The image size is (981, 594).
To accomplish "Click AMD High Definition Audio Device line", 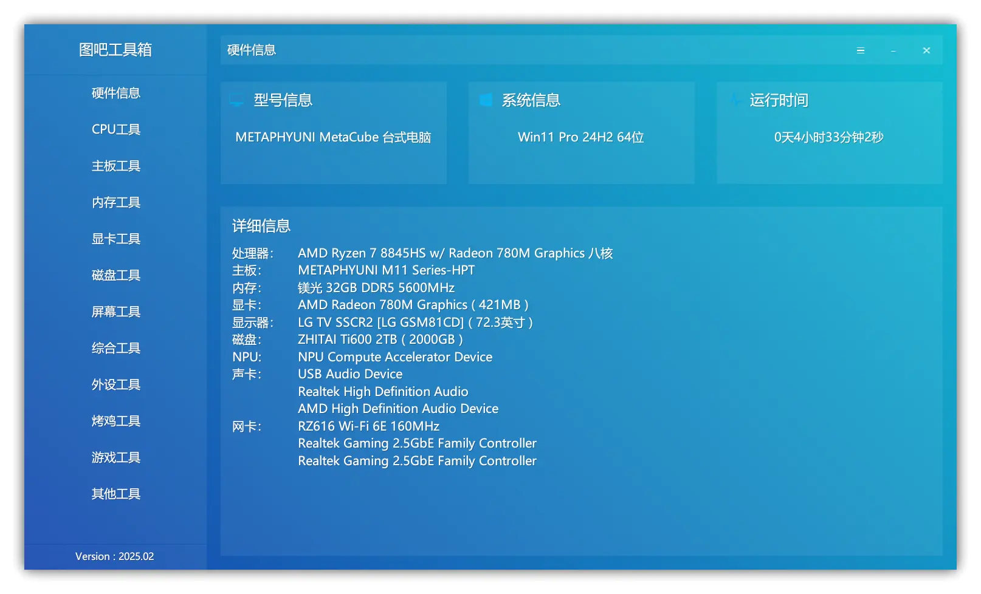I will tap(398, 409).
